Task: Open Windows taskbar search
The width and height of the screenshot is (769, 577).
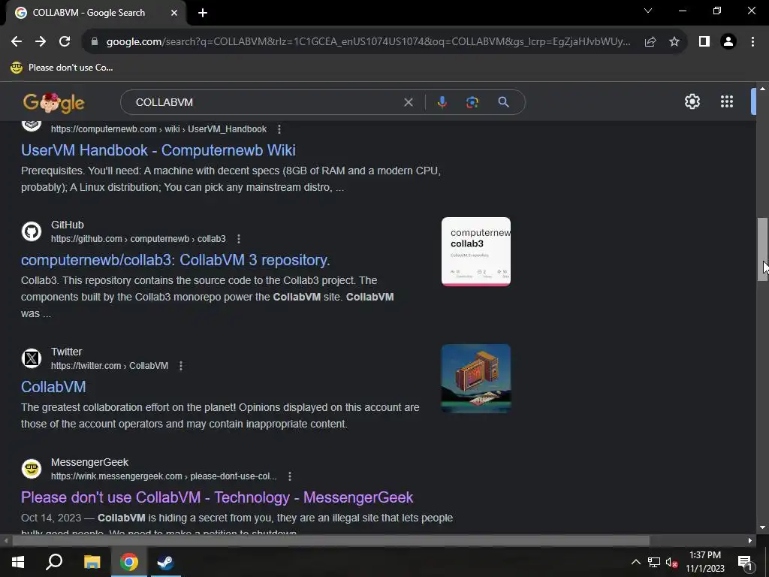Action: coord(54,562)
